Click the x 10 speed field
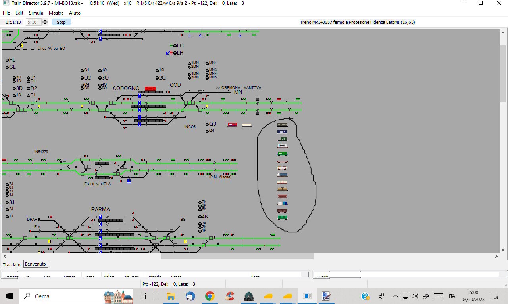Viewport: 508px width, 304px height. (34, 22)
